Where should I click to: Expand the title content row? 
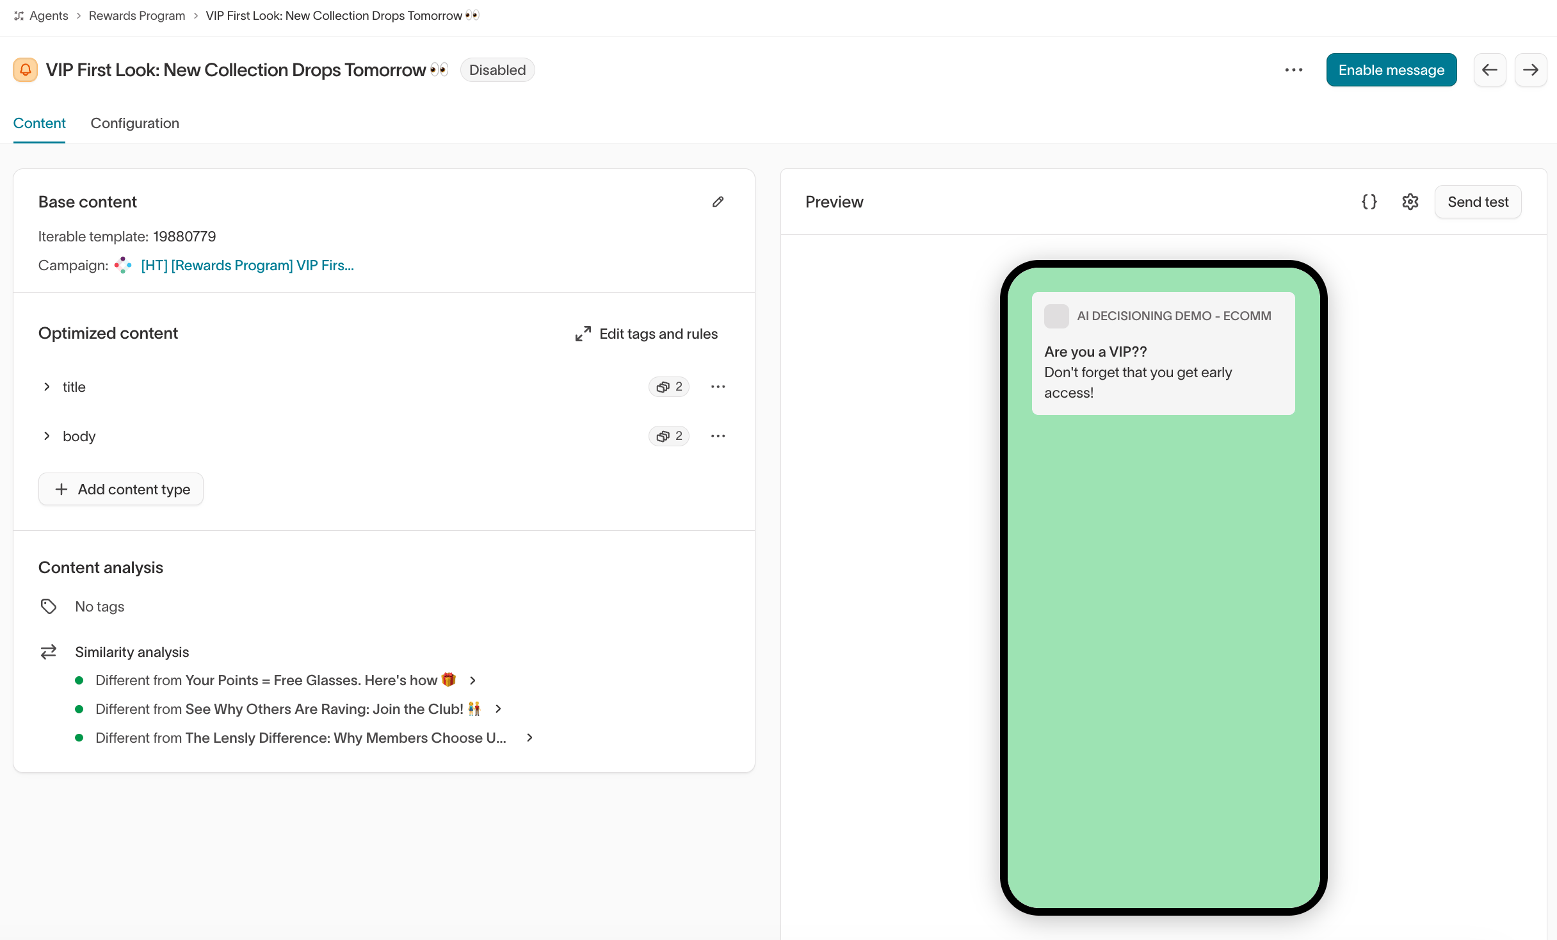(47, 387)
